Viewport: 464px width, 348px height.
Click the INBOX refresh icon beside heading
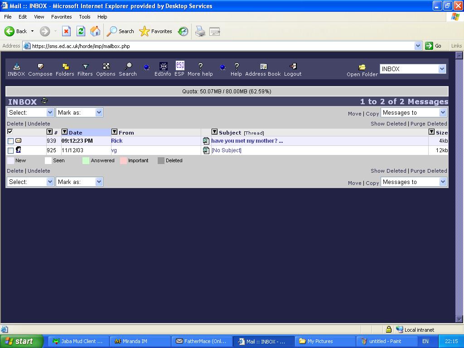click(x=44, y=101)
